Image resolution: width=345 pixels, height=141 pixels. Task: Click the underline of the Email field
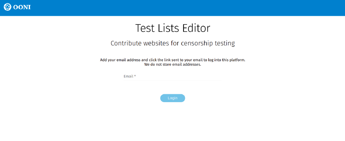click(172, 80)
